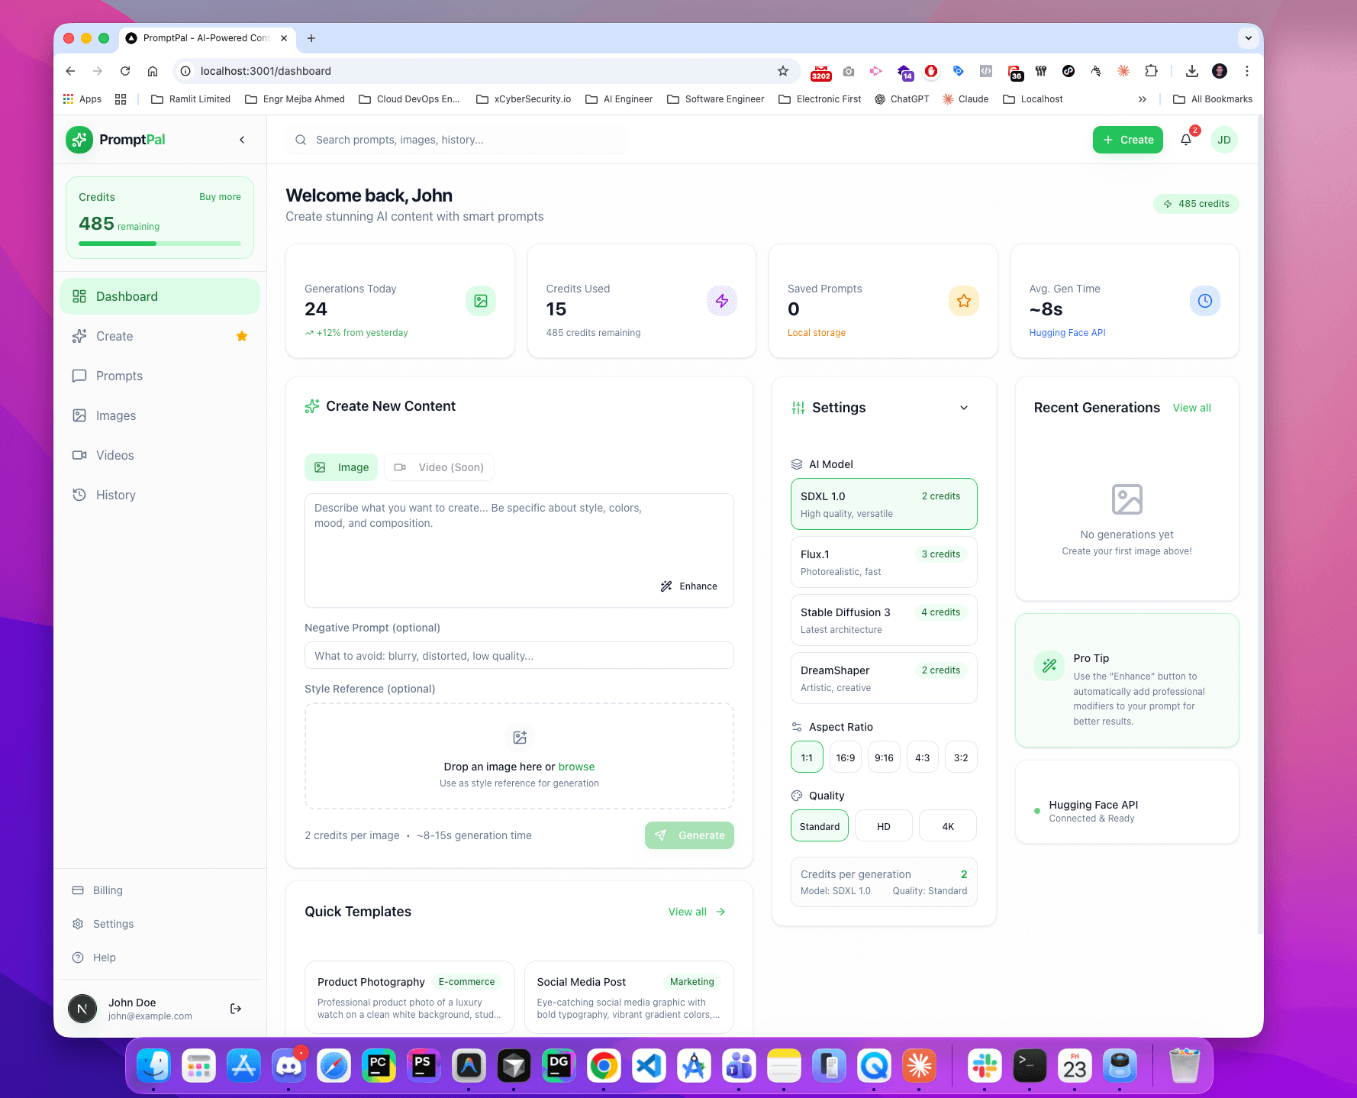Image resolution: width=1357 pixels, height=1098 pixels.
Task: Click the credits remaining progress bar
Action: click(x=159, y=243)
